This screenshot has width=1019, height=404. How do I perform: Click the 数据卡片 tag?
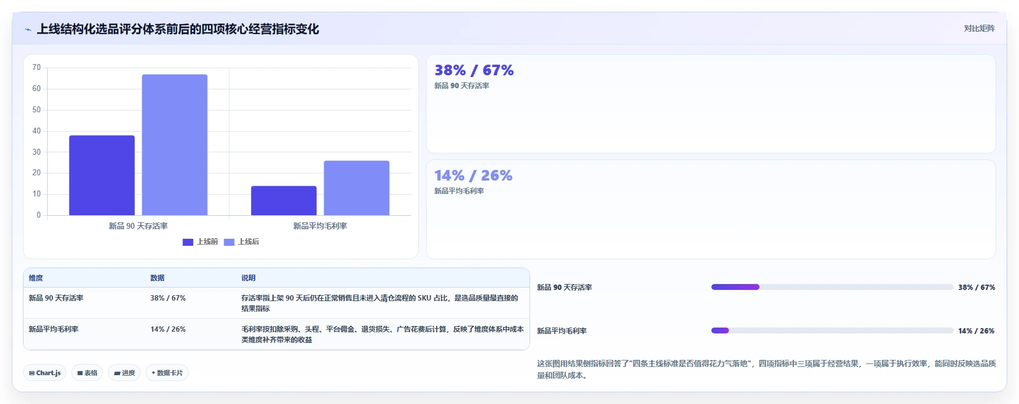tap(167, 373)
